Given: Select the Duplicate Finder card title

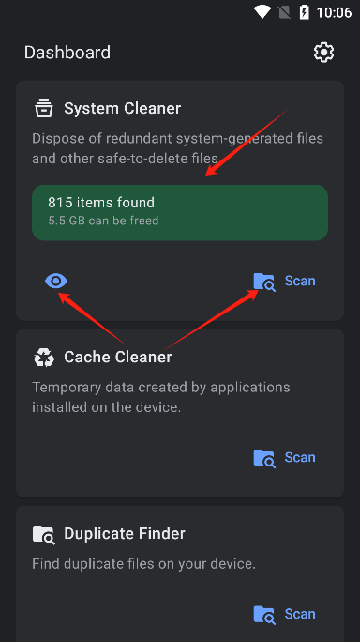Looking at the screenshot, I should pyautogui.click(x=125, y=533).
